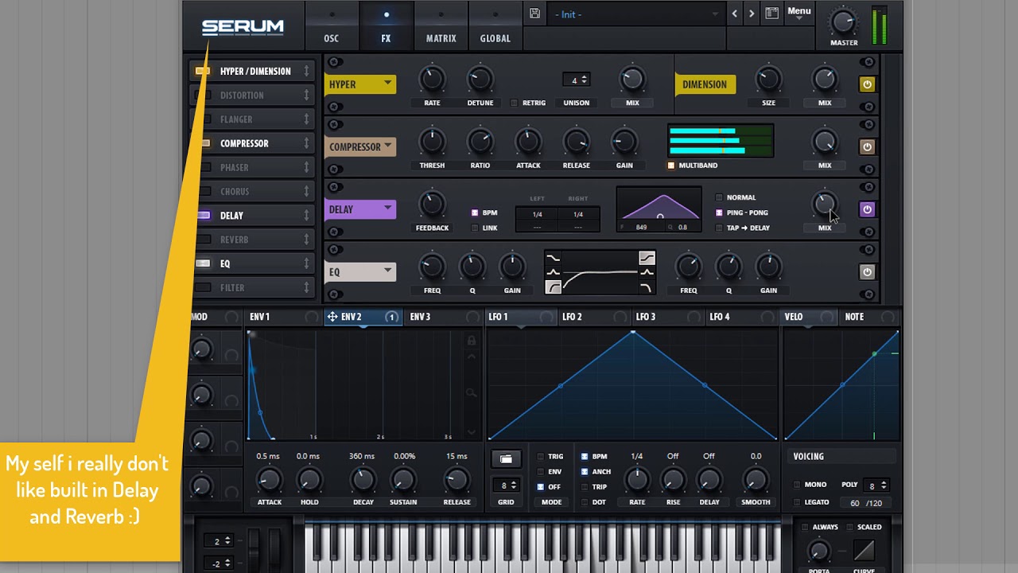Open the LFO shape folder icon
This screenshot has height=573, width=1018.
click(x=506, y=459)
